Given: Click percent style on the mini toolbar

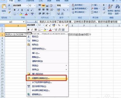Looking at the screenshot, I should 59,25.
